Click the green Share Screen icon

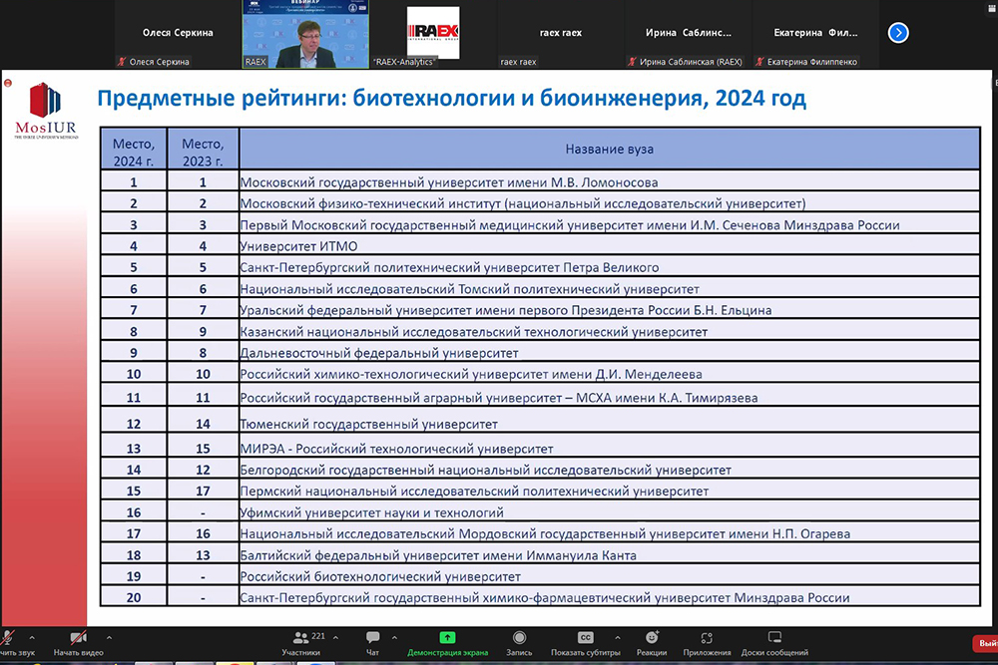[448, 638]
